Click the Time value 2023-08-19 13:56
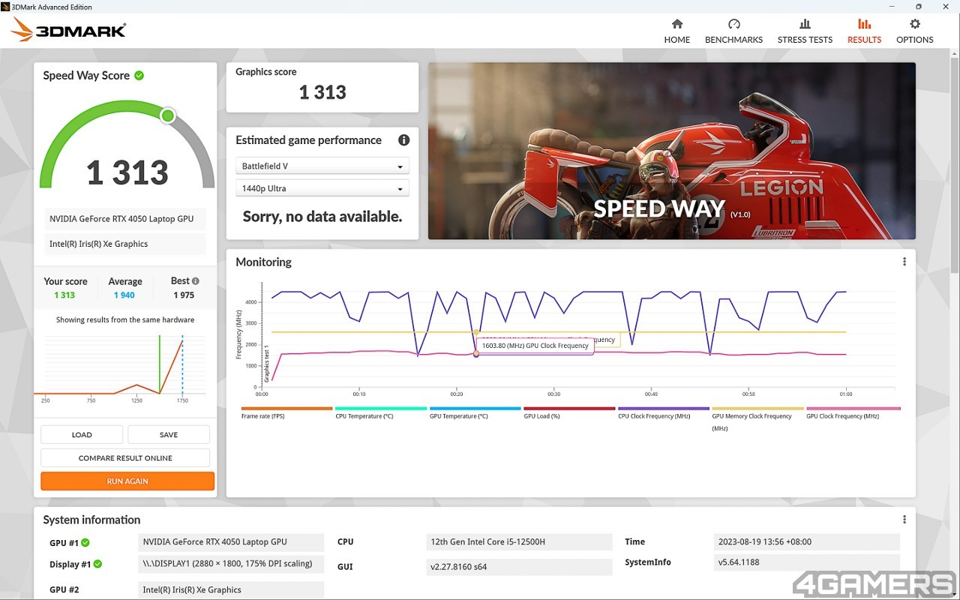 pos(806,542)
